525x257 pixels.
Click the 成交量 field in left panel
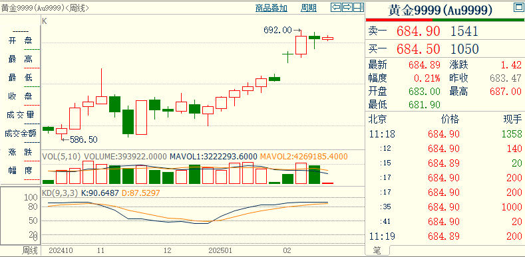pyautogui.click(x=21, y=116)
